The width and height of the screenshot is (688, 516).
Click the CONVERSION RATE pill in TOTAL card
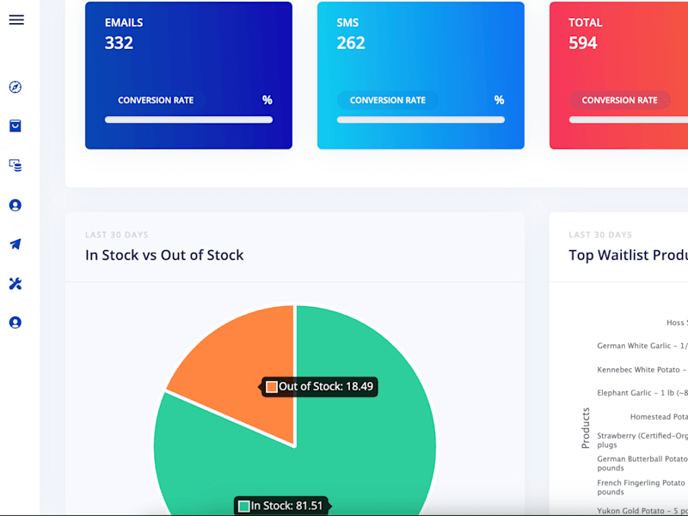[x=619, y=100]
